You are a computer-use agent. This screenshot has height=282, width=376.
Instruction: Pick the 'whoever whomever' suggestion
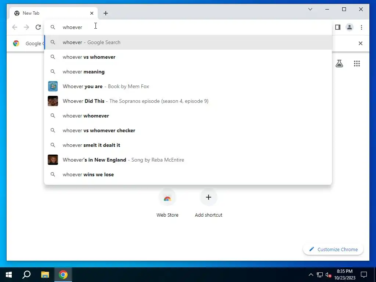(188, 116)
